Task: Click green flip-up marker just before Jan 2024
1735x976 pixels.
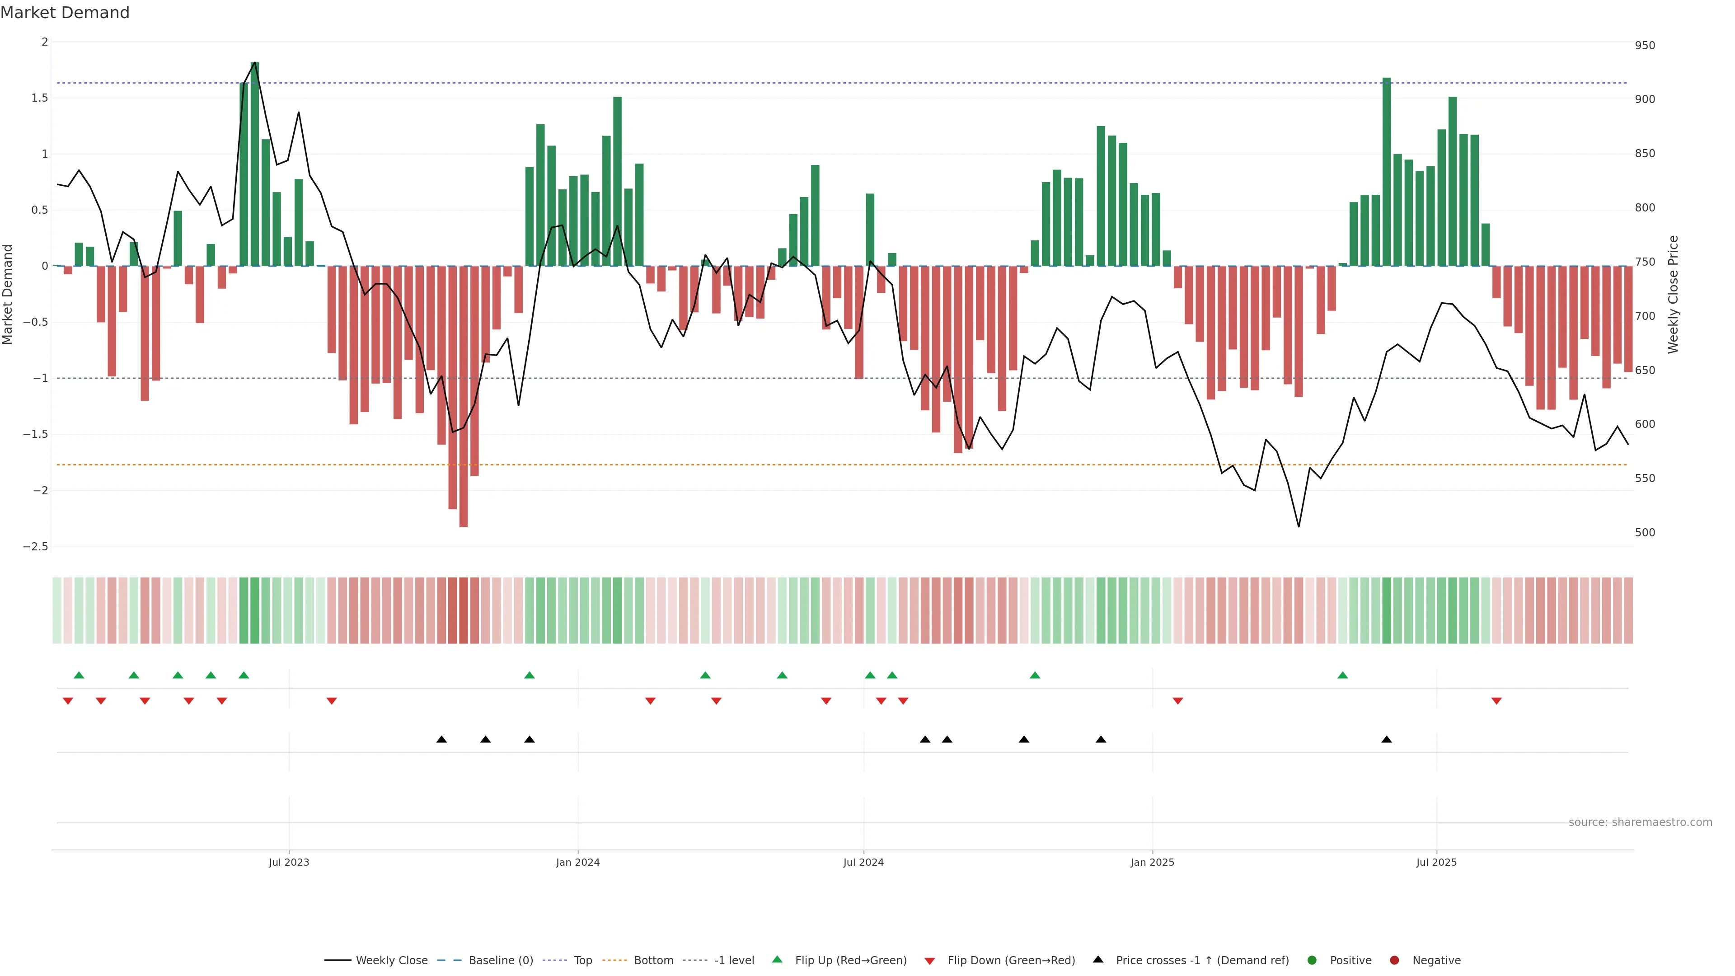Action: point(530,675)
